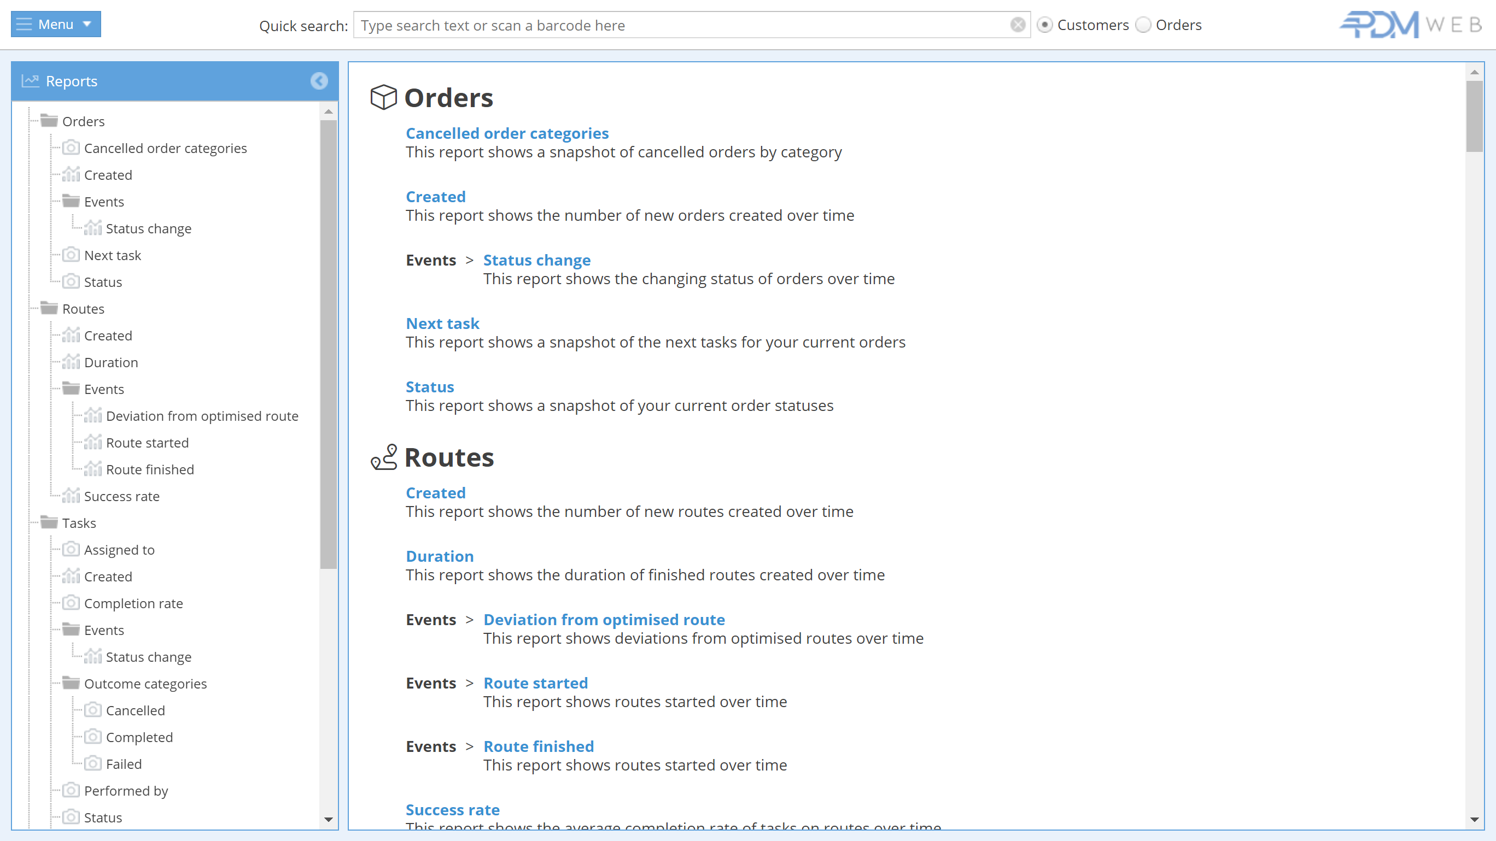This screenshot has width=1496, height=841.
Task: Select Next task in the tree
Action: (x=113, y=255)
